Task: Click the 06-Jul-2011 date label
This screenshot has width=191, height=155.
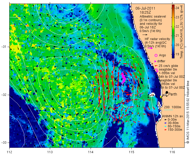Action: point(145,9)
